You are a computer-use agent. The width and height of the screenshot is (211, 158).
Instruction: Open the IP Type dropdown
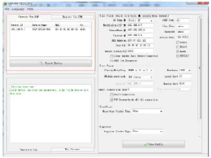pos(140,21)
